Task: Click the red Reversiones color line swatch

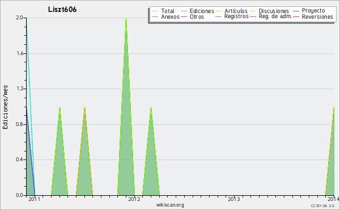Action: coord(296,16)
